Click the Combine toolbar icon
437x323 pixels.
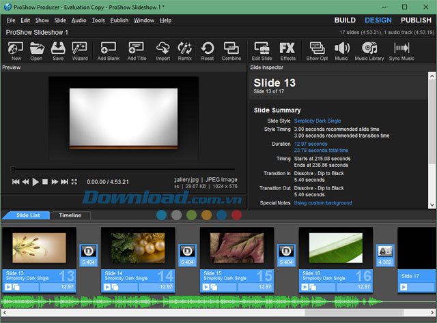[x=231, y=50]
